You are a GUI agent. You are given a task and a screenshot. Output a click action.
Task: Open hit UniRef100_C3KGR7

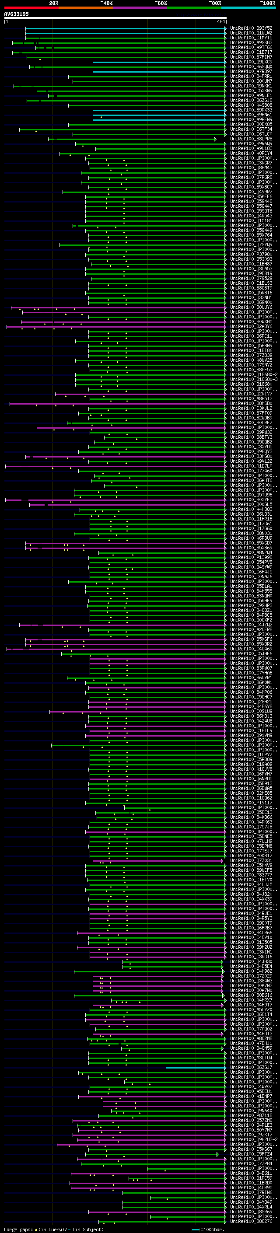click(251, 163)
